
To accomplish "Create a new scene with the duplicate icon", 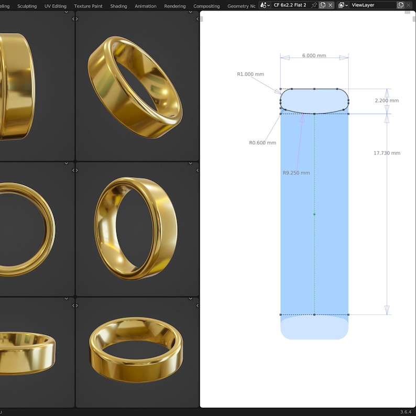I will (322, 5).
